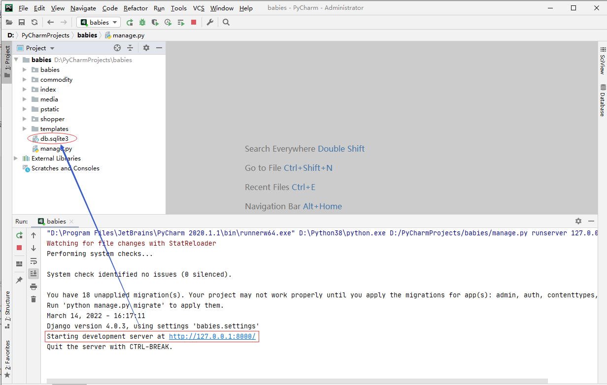Open project folder icon in main toolbar
607x385 pixels.
pyautogui.click(x=9, y=22)
